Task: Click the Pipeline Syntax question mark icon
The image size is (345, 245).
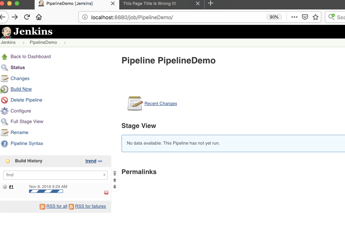Action: coord(5,143)
